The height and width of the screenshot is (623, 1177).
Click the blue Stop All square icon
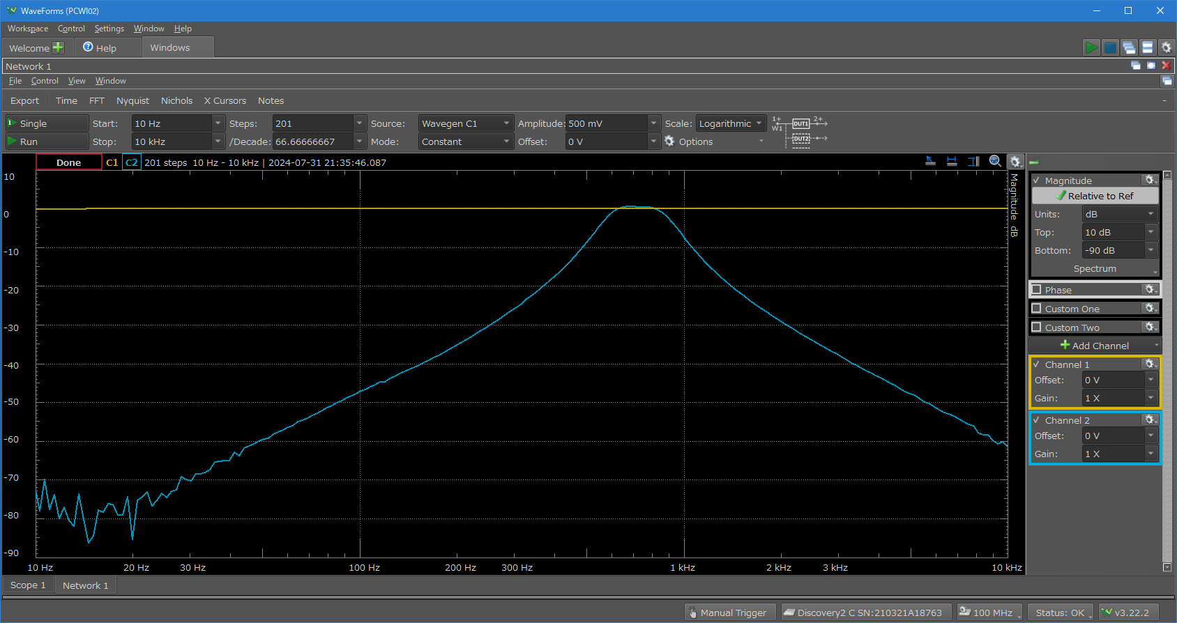[1110, 47]
